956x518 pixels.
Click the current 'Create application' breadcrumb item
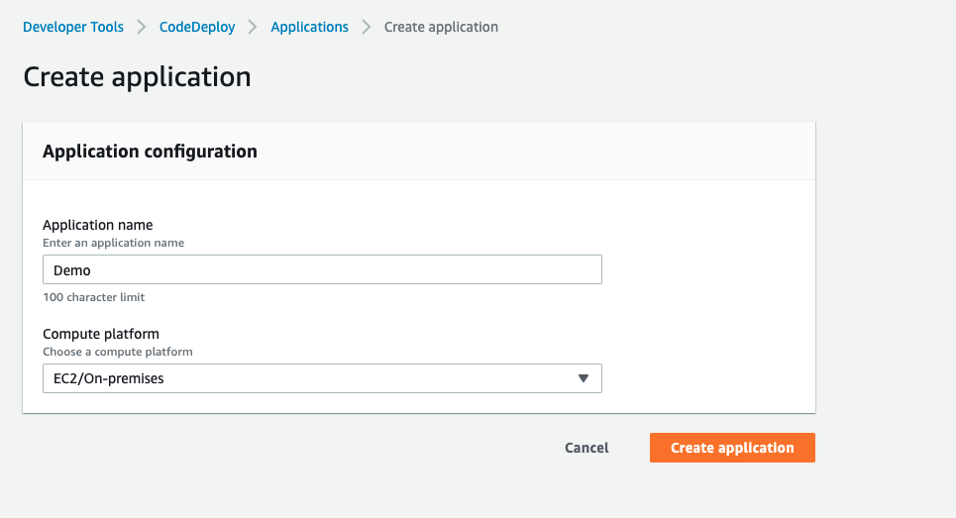click(x=441, y=27)
